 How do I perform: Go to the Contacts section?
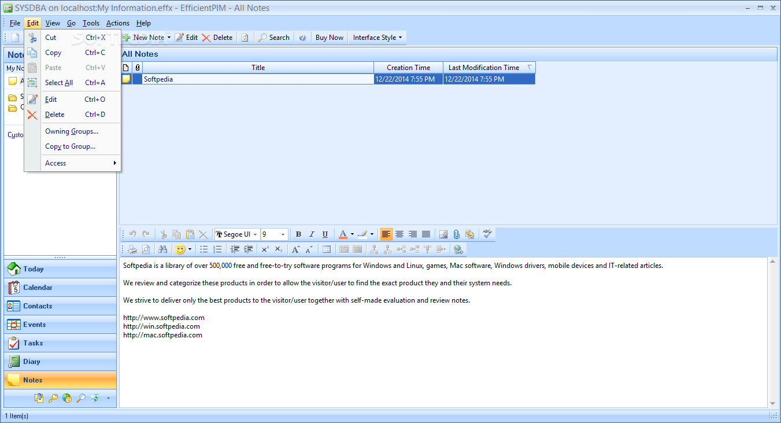(x=60, y=306)
